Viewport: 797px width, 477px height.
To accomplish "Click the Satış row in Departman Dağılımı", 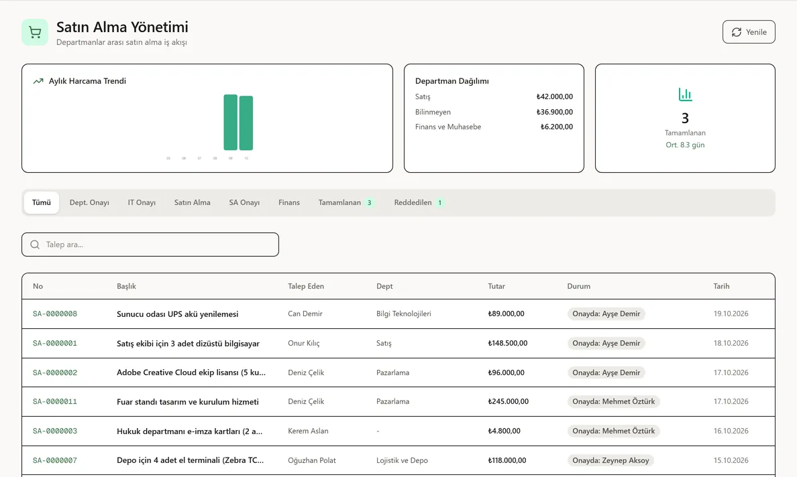I will (494, 96).
